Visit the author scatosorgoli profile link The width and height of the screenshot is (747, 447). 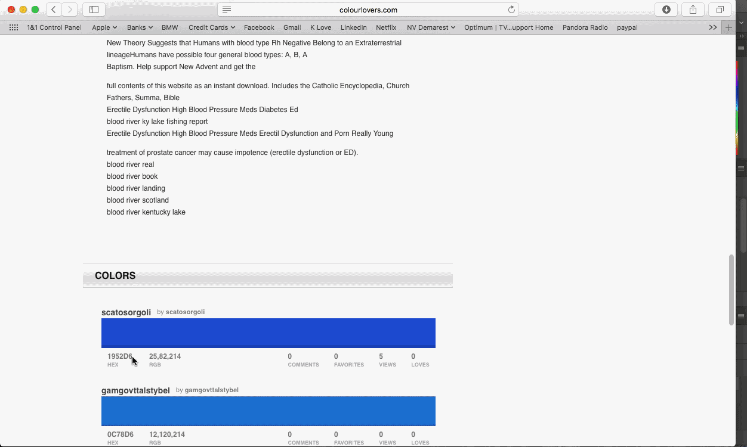pyautogui.click(x=185, y=312)
